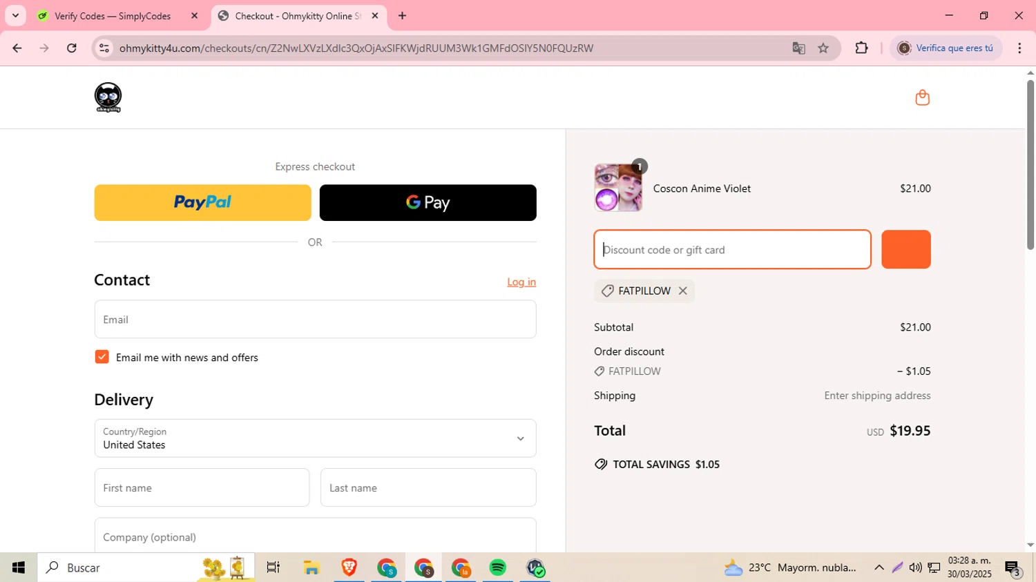The width and height of the screenshot is (1036, 582).
Task: Expand the Country/Region dropdown
Action: coord(315,438)
